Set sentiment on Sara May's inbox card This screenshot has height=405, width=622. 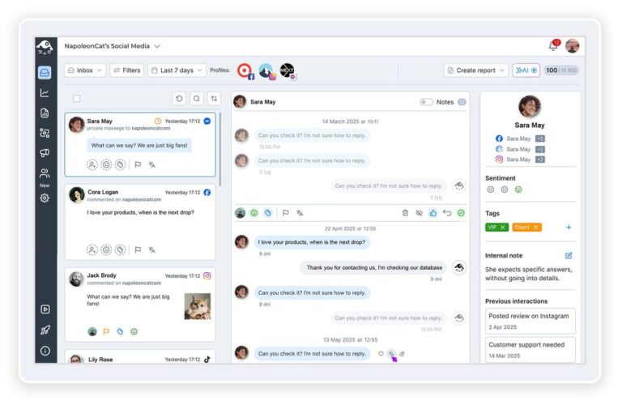pos(106,164)
